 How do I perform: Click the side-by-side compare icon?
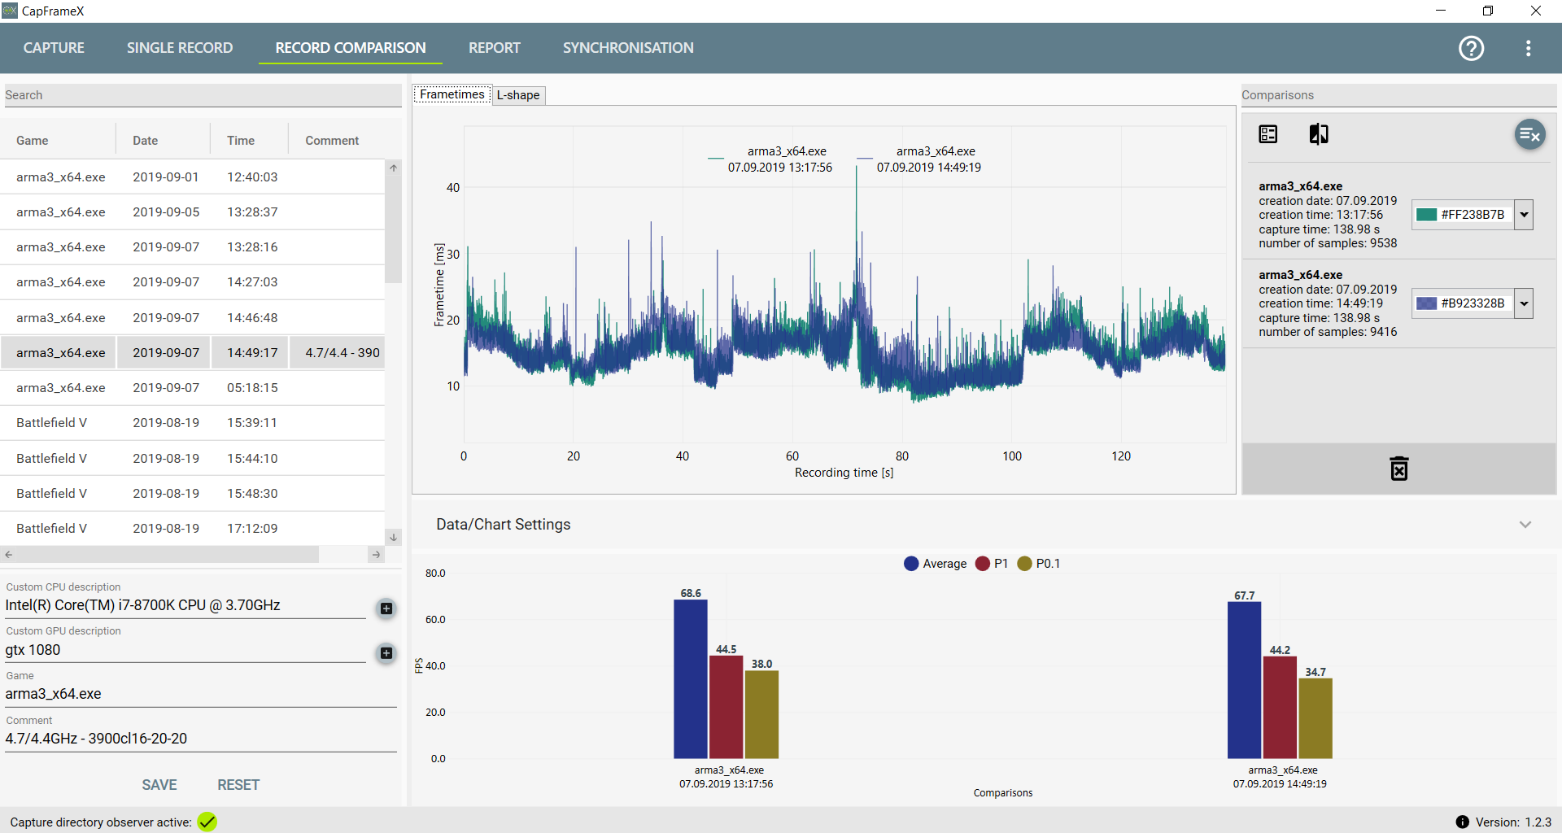click(x=1319, y=134)
